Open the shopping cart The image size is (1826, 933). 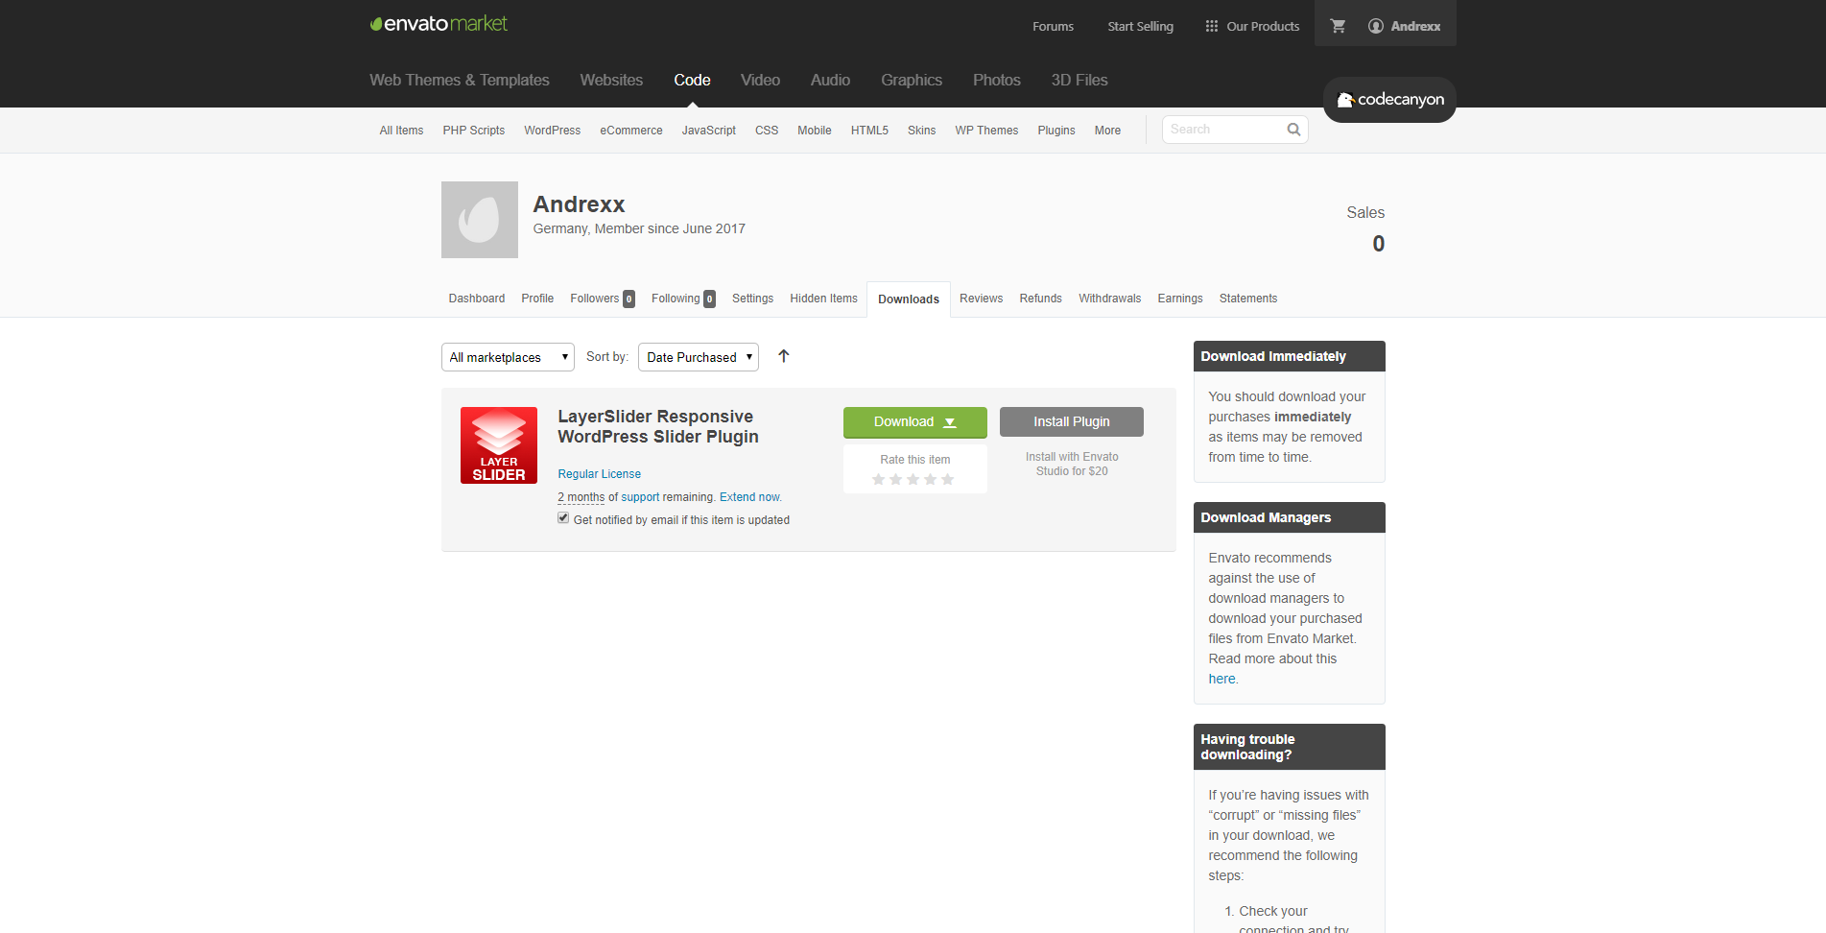tap(1338, 26)
